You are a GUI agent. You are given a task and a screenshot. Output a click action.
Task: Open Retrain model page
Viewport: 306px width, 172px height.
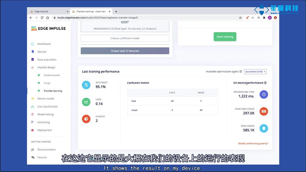tap(46, 98)
